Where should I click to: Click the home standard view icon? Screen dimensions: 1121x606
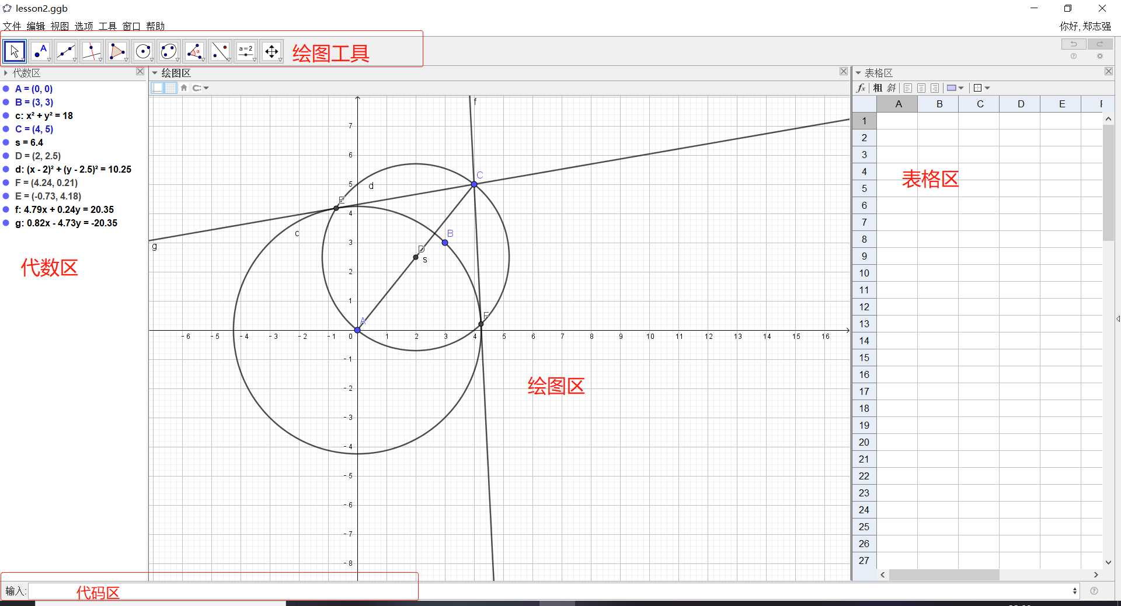click(x=184, y=88)
